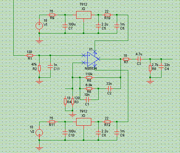
Task: Select the C5 2.2u capacitor symbol
Action: pos(98,26)
